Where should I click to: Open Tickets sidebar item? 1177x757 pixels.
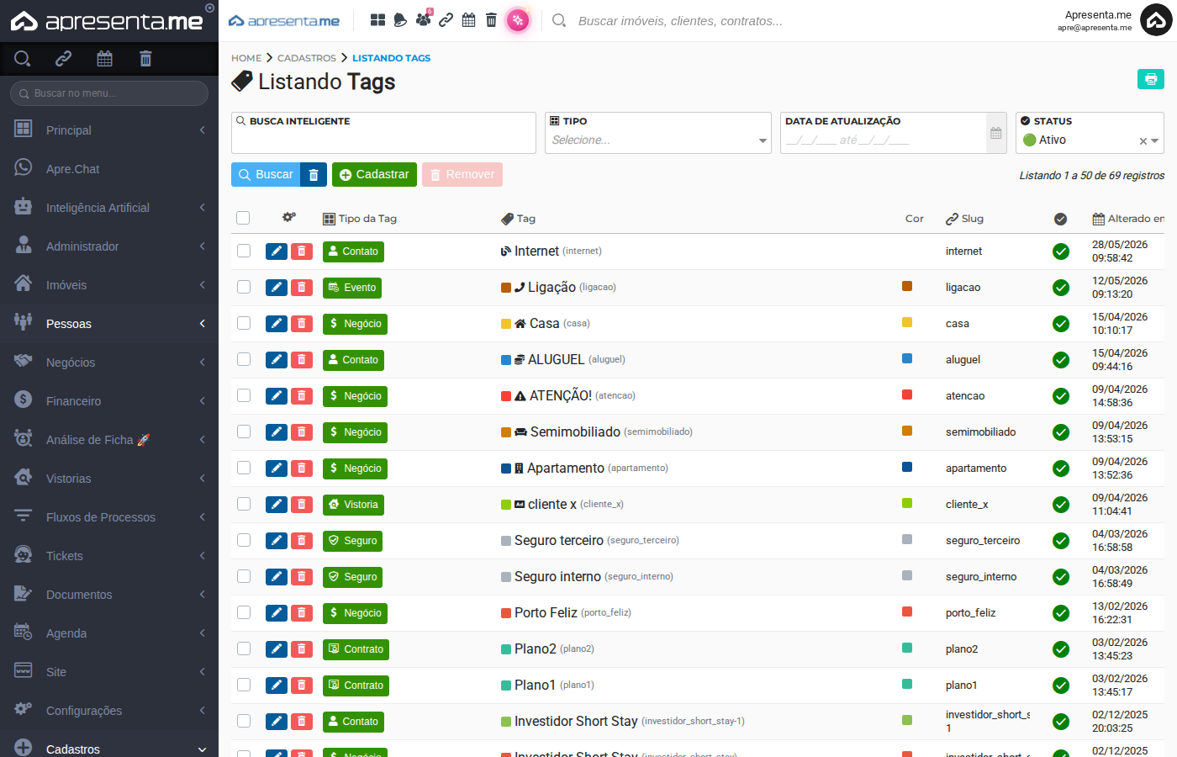(x=109, y=556)
